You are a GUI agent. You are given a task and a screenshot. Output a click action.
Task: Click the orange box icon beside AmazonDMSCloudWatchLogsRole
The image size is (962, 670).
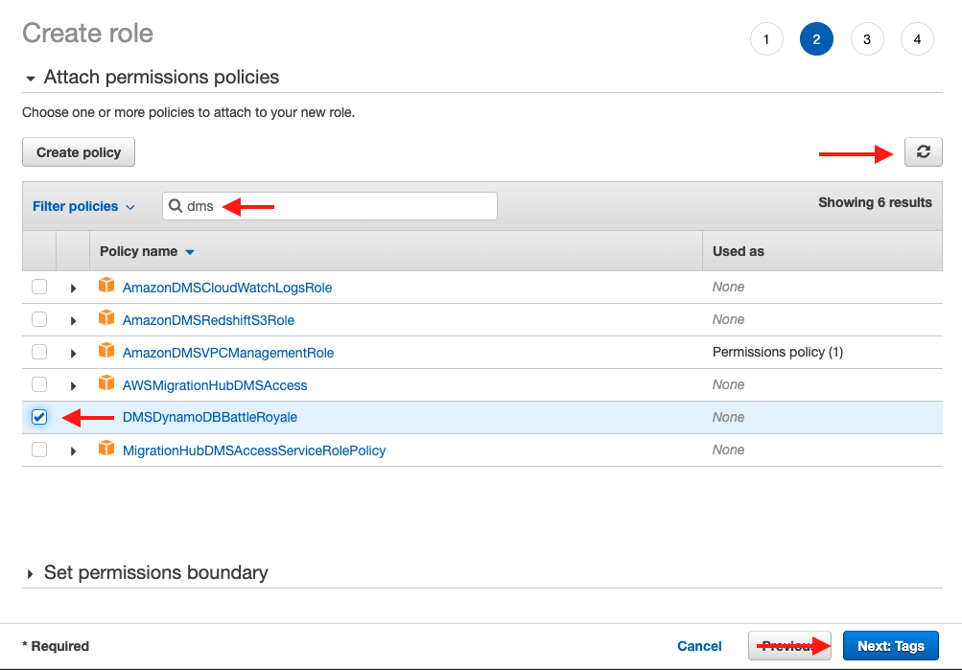point(106,287)
